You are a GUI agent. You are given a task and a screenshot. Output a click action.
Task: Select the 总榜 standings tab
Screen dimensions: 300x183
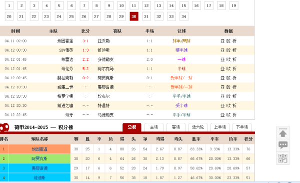click(x=132, y=127)
